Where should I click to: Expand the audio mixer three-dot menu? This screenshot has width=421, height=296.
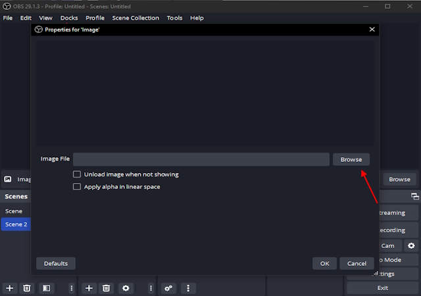coord(189,288)
